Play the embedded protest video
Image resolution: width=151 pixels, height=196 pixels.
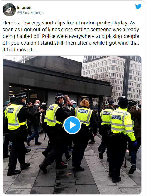pyautogui.click(x=72, y=125)
